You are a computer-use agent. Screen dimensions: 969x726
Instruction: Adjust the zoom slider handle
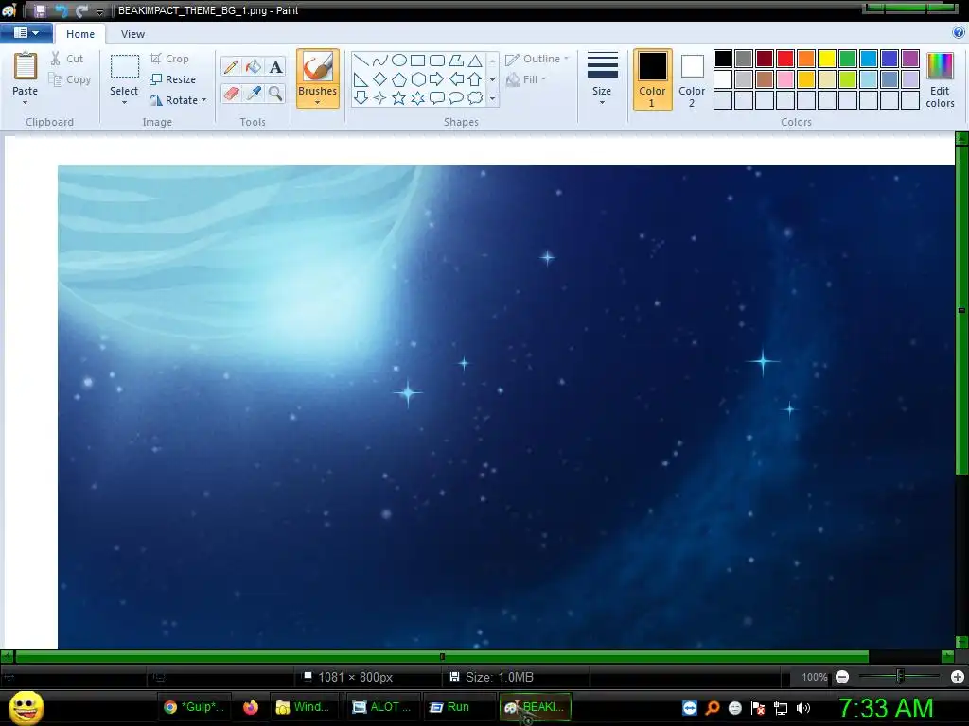(x=901, y=677)
